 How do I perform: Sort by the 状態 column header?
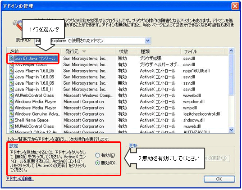pyautogui.click(x=126, y=51)
